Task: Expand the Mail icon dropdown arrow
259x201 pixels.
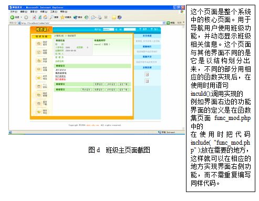Action: tap(96, 17)
